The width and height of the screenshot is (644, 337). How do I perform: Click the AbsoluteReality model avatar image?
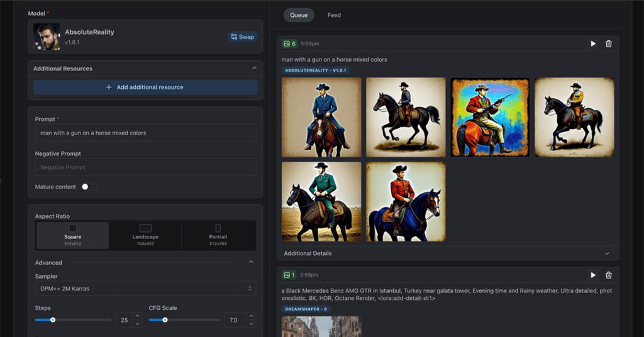click(x=47, y=37)
